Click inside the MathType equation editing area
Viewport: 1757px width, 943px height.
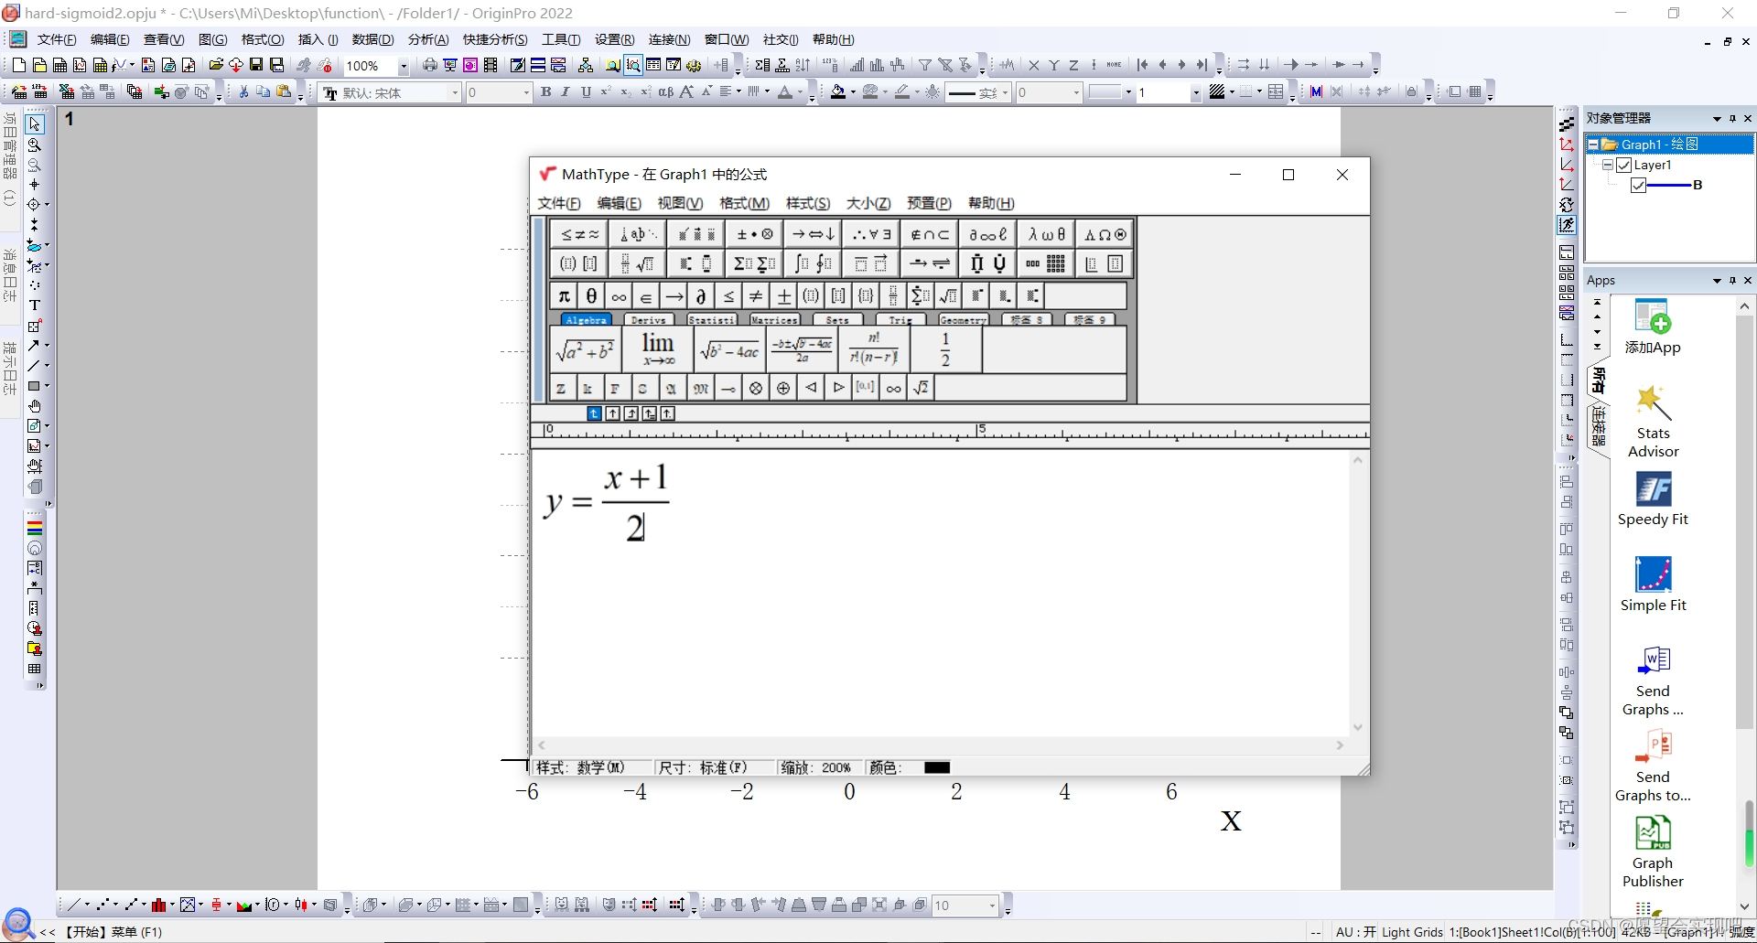coord(941,593)
